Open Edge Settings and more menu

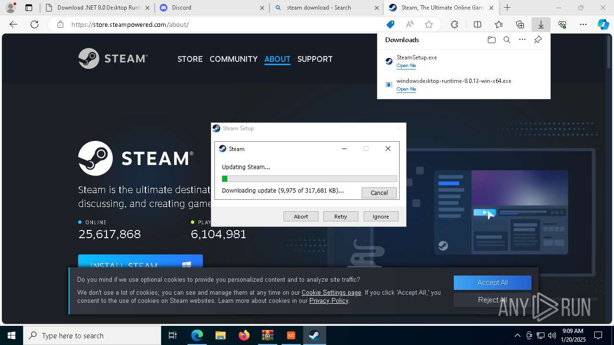point(583,24)
